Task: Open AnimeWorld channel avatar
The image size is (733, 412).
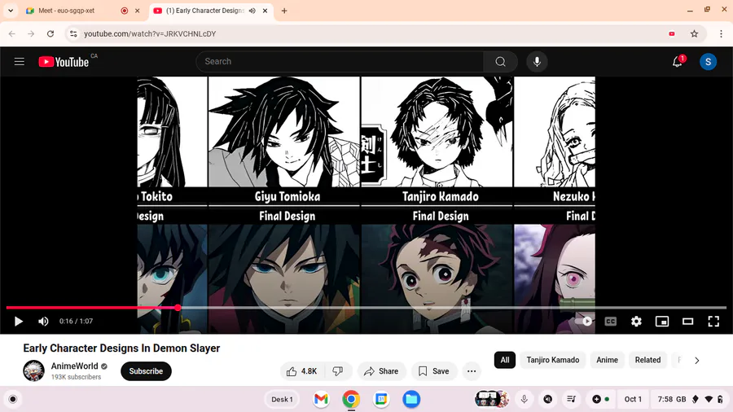Action: 33,371
